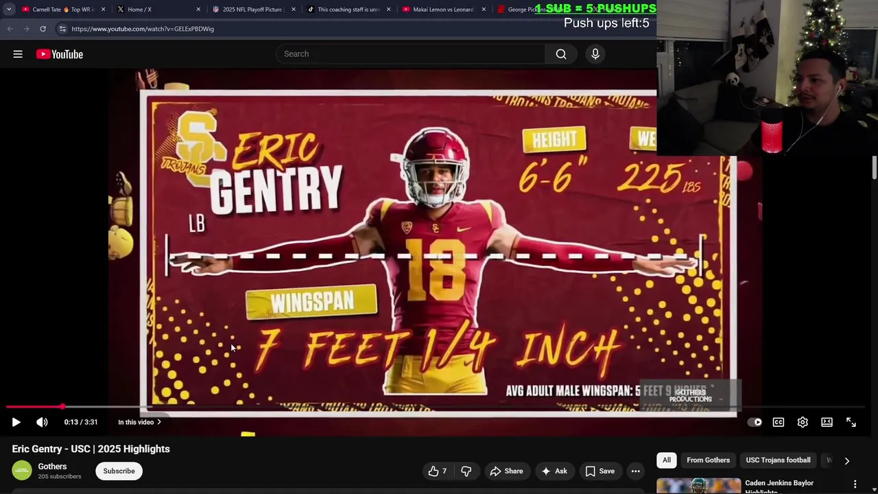Viewport: 878px width, 494px height.
Task: Mute the video volume speaker
Action: (42, 422)
